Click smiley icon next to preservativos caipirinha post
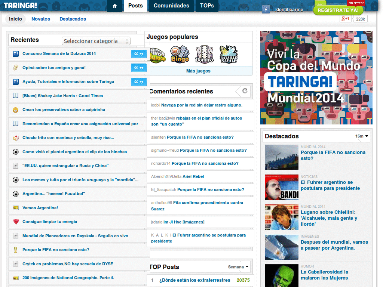 click(16, 110)
